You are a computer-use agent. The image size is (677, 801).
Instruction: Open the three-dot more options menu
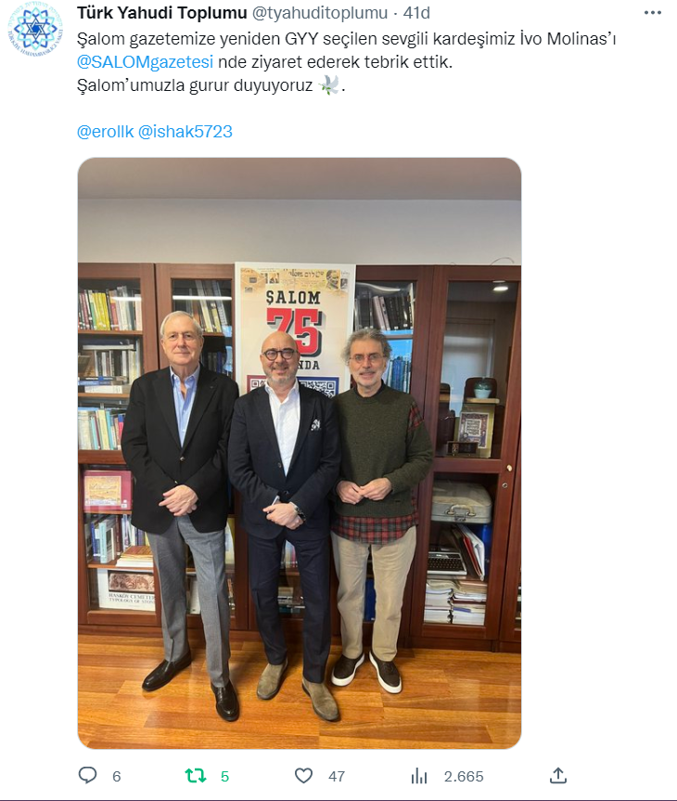653,13
